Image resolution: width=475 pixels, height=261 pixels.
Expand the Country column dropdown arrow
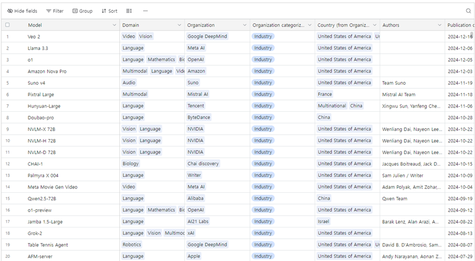tap(375, 25)
